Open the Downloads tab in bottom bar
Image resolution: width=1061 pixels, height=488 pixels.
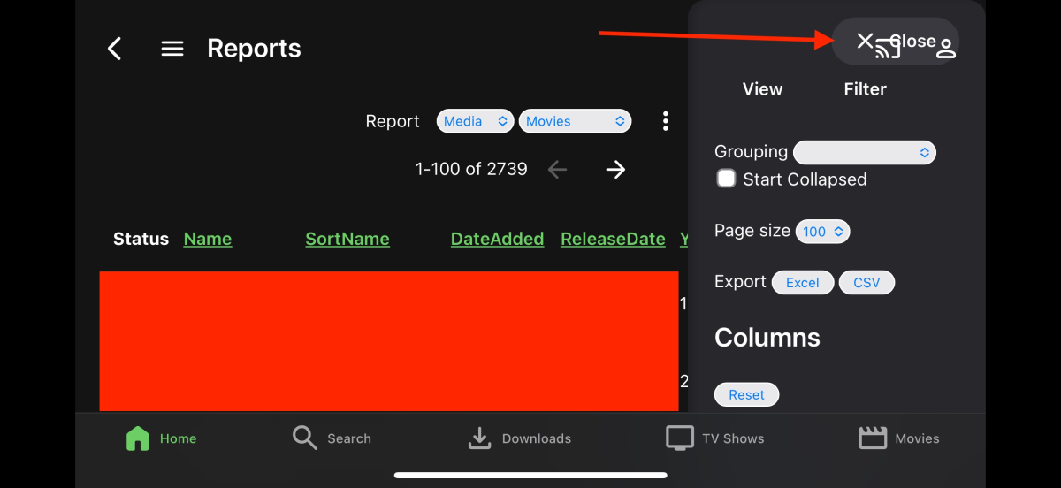tap(519, 438)
